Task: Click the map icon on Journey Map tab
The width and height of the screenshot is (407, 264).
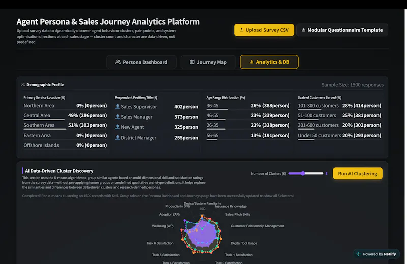Action: tap(192, 62)
